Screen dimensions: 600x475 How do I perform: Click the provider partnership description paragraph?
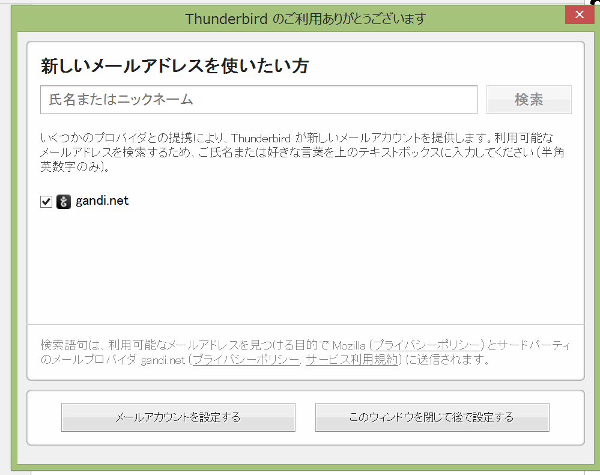click(300, 152)
